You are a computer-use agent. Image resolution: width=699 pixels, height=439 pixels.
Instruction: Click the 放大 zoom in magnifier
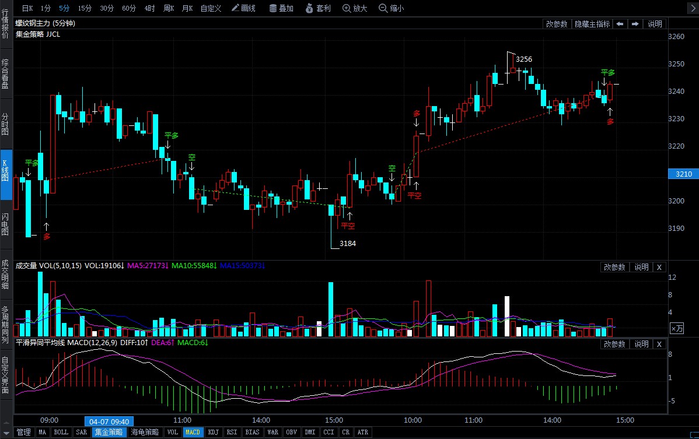pyautogui.click(x=355, y=8)
